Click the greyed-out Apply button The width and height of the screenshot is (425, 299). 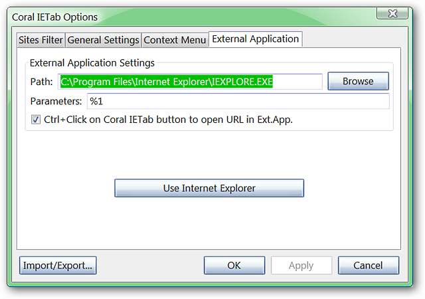[x=301, y=265]
